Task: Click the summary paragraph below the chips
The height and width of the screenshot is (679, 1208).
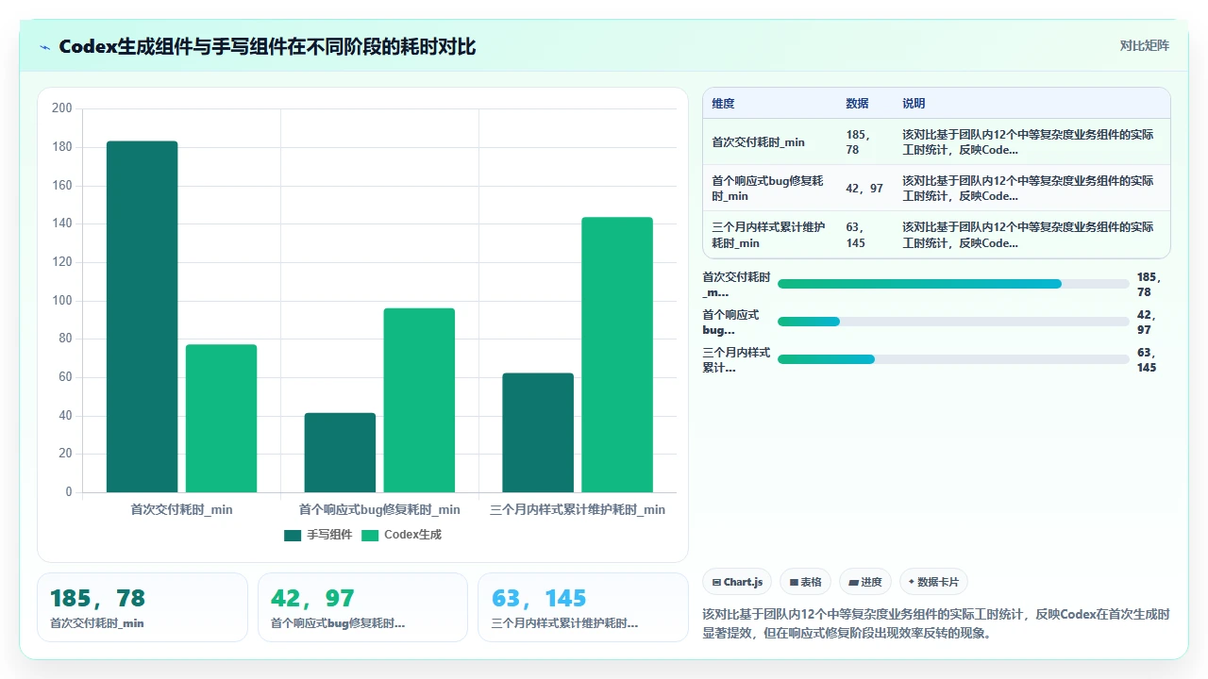Action: pos(936,623)
